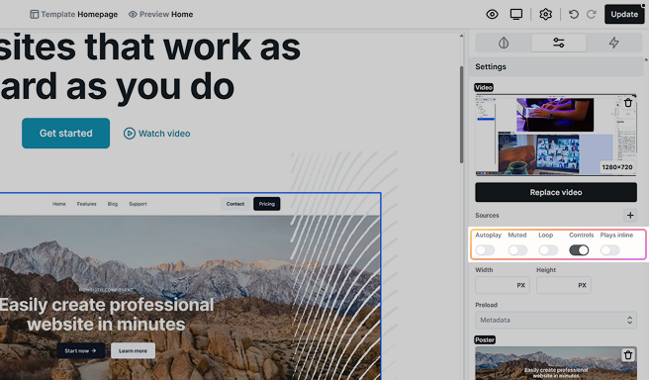Open the Preview Home selector

(160, 15)
